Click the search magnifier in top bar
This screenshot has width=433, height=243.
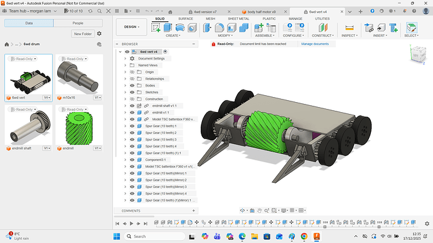point(99,11)
